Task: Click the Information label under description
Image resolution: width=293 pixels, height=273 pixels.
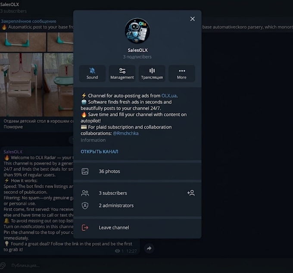Action: 93,140
